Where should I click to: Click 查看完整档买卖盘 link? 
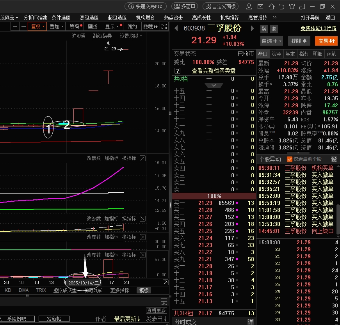point(214,71)
